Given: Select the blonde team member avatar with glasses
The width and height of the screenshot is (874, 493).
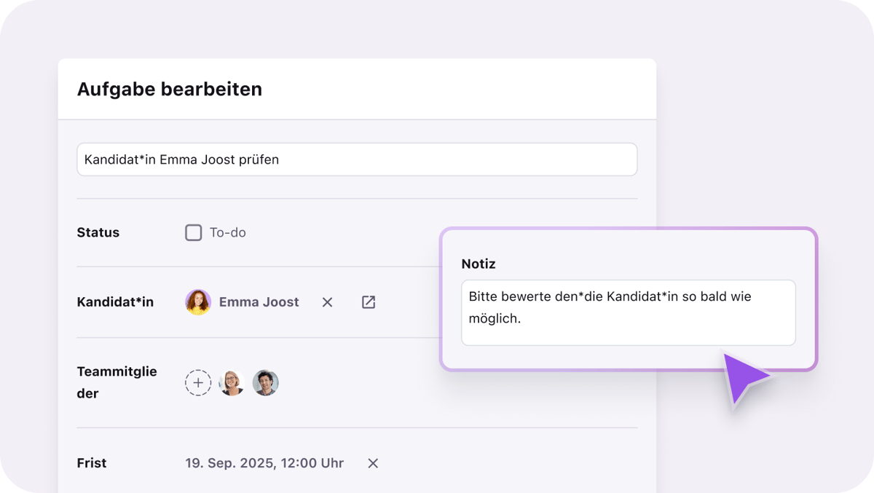Looking at the screenshot, I should pyautogui.click(x=232, y=382).
